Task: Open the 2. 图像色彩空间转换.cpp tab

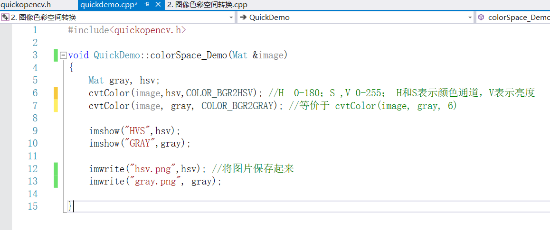Action: [207, 5]
